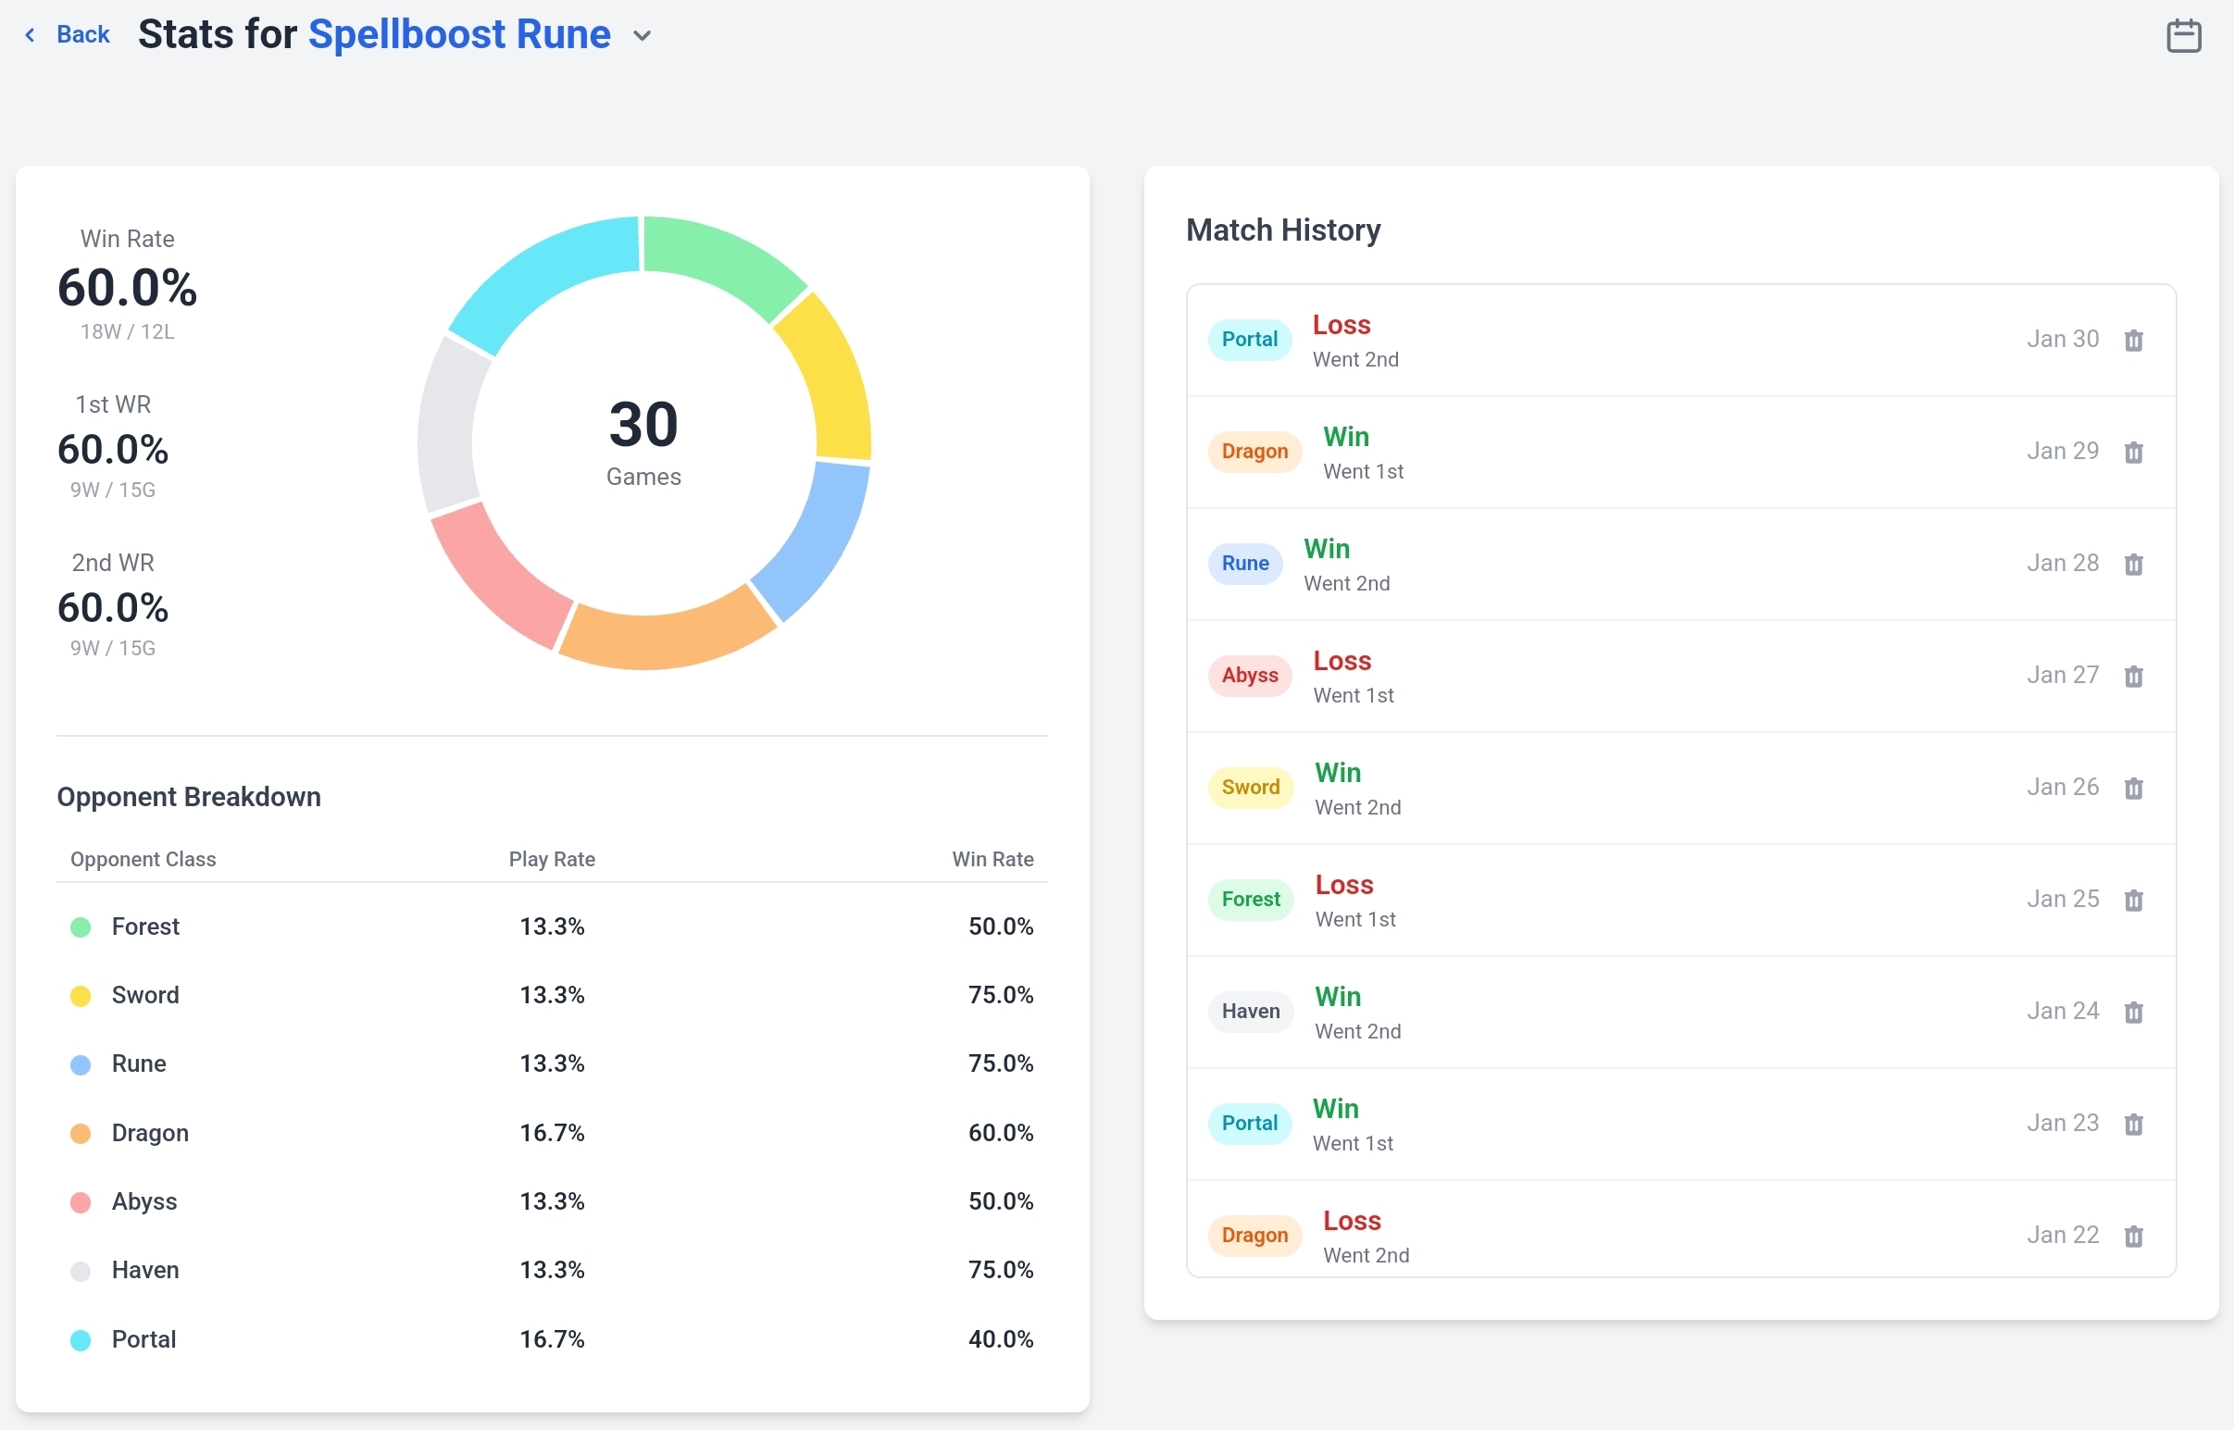Delete the Jan 28 Rune win match
This screenshot has height=1430, width=2234.
pyautogui.click(x=2134, y=564)
